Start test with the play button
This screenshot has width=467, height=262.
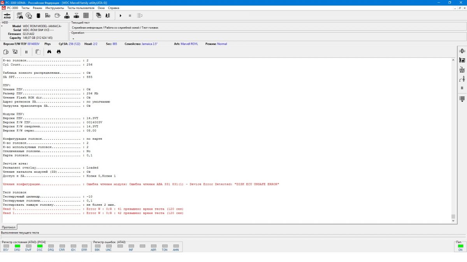click(120, 16)
